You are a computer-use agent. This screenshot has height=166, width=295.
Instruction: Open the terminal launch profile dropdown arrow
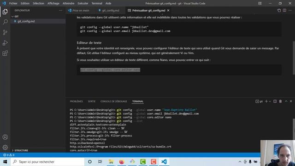tap(270, 101)
